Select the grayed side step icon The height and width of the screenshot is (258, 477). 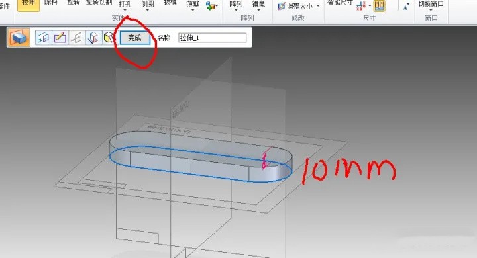coord(77,38)
